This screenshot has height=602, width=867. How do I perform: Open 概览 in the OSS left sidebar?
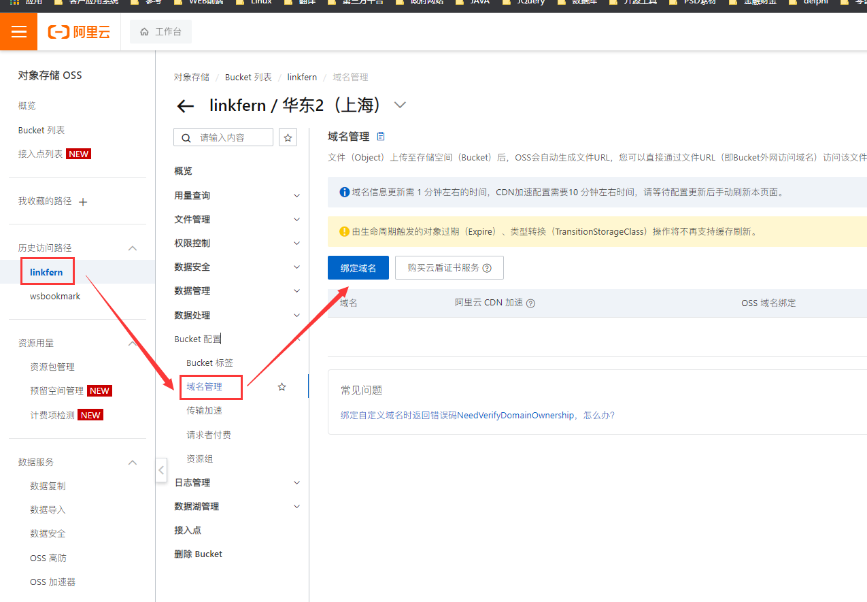(27, 106)
